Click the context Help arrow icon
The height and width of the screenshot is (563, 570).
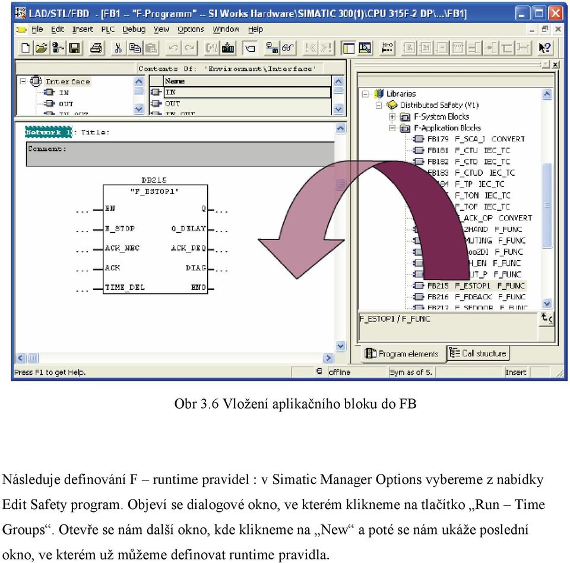click(544, 48)
